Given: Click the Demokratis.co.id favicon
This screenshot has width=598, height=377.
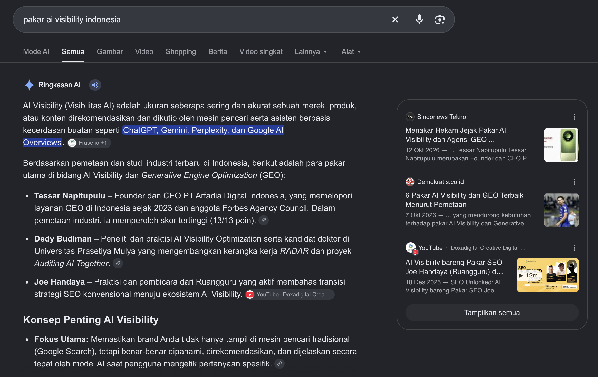Looking at the screenshot, I should [x=410, y=182].
